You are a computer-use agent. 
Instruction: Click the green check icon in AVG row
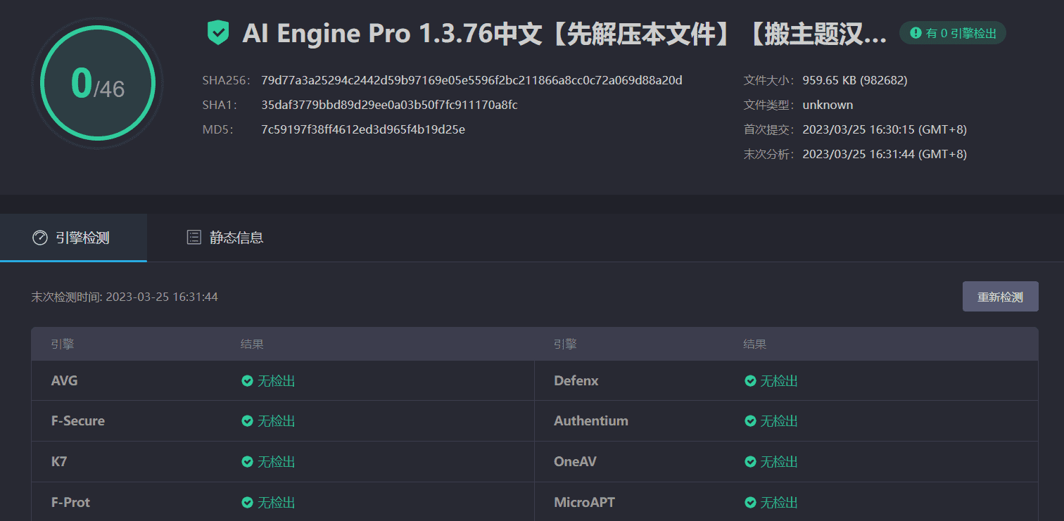pos(247,381)
